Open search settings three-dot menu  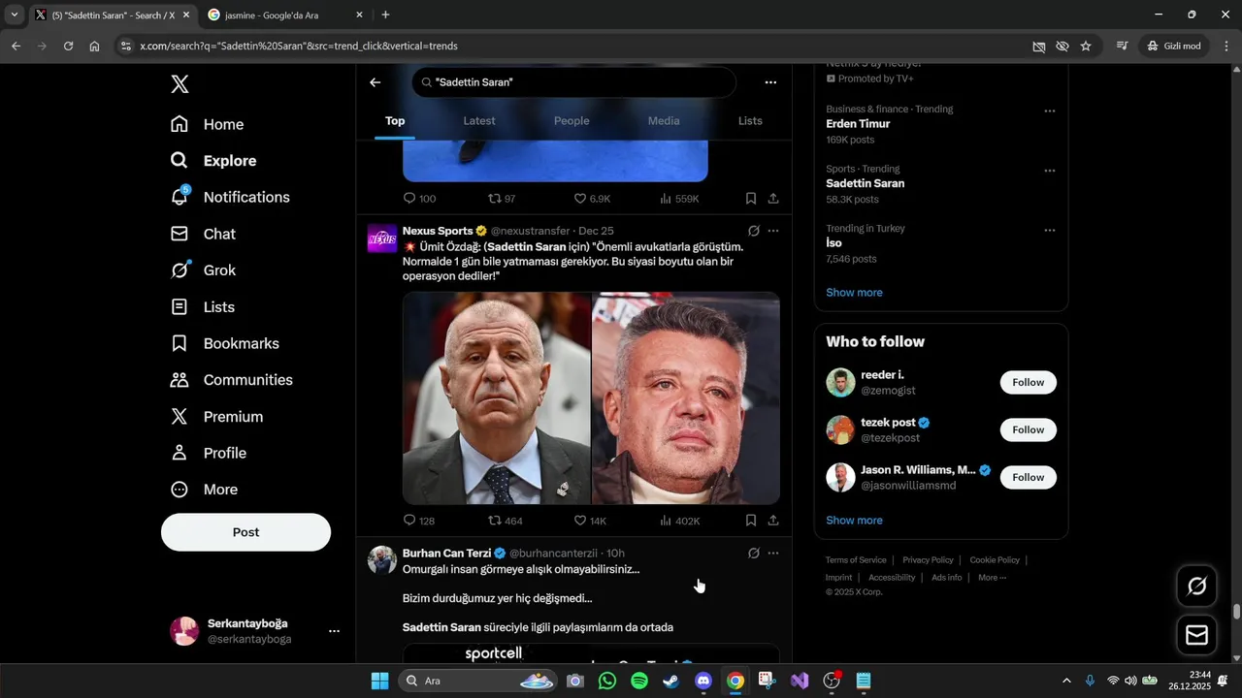coord(770,82)
